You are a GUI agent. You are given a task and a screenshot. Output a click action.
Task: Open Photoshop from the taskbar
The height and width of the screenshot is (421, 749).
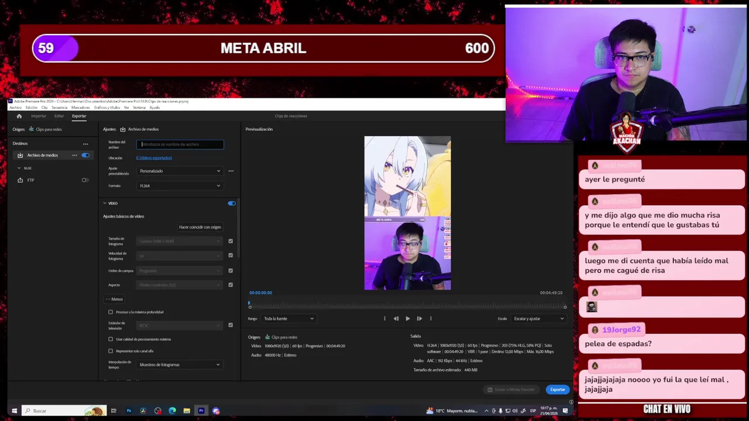(x=129, y=410)
